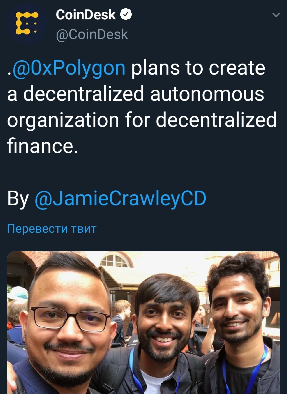
Task: Open the CoinDesk profile avatar
Action: pos(27,24)
